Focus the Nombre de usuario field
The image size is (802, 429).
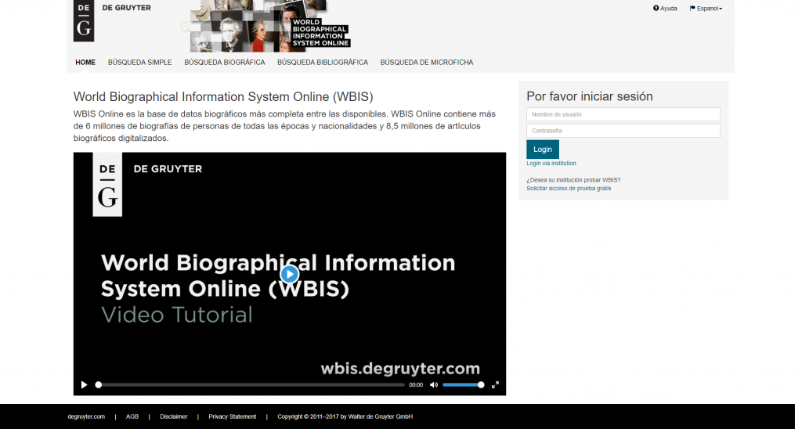(x=623, y=114)
